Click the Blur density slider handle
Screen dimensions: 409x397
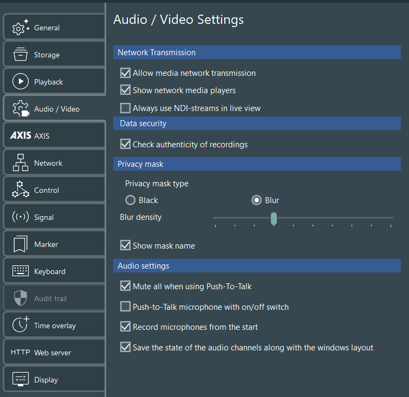point(274,218)
